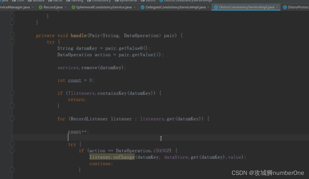This screenshot has height=179, width=309.
Task: Click listeners.containsKey in the if condition
Action: coord(99,93)
